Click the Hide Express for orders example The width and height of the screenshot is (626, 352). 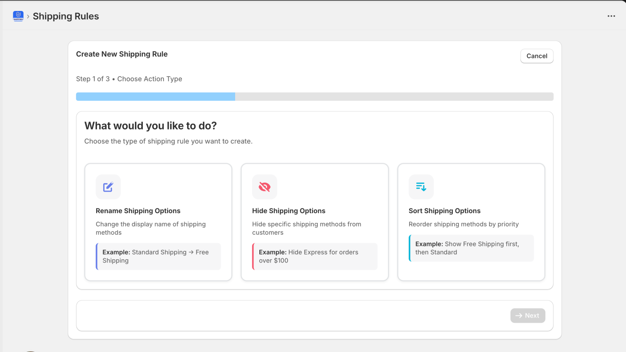(x=315, y=257)
